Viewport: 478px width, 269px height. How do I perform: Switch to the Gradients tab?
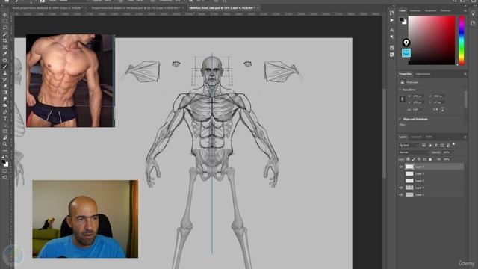pyautogui.click(x=430, y=10)
